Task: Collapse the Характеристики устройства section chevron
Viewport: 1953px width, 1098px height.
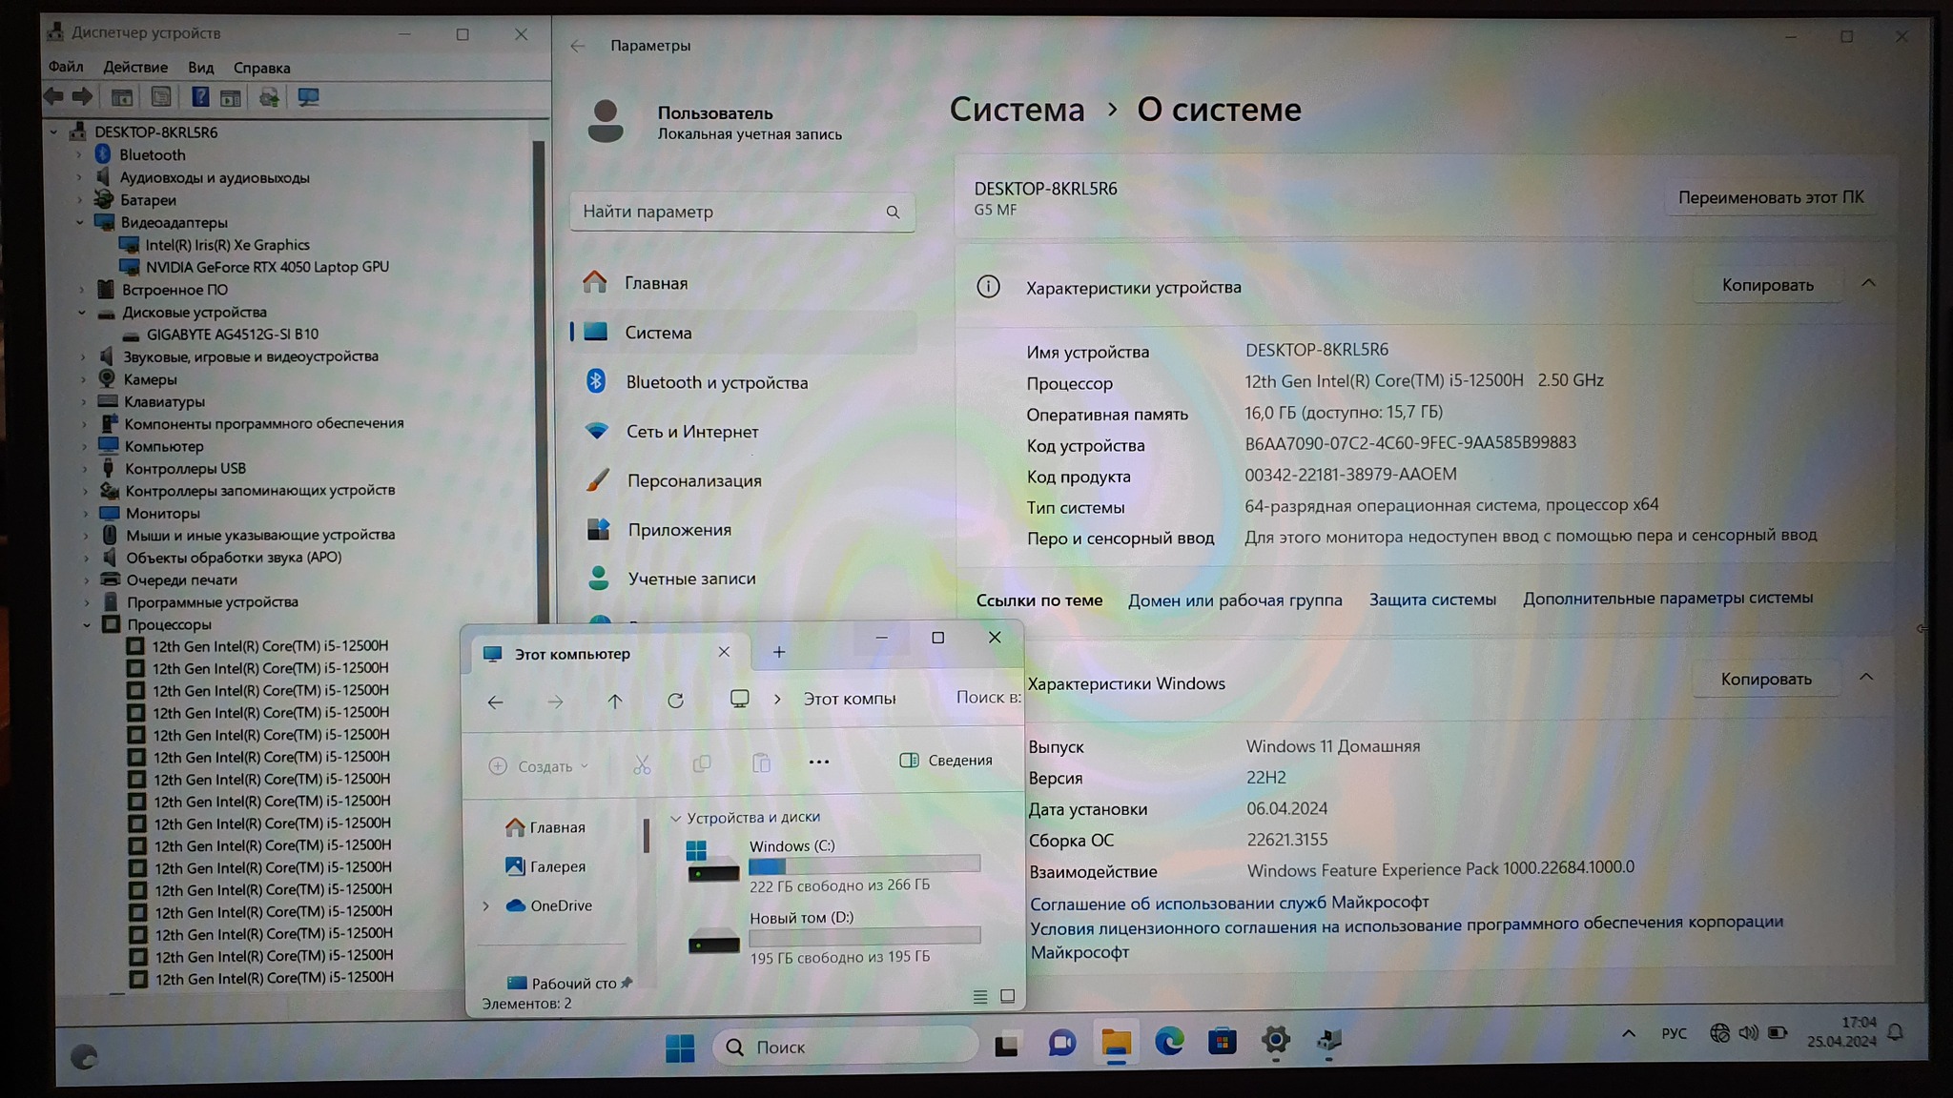Action: click(1868, 284)
